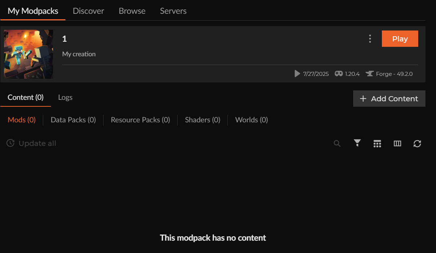This screenshot has height=253, width=436.
Task: Open the filter funnel icon
Action: tap(358, 143)
